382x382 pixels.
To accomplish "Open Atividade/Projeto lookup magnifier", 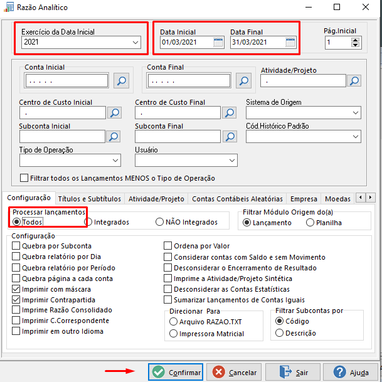I will coord(354,81).
